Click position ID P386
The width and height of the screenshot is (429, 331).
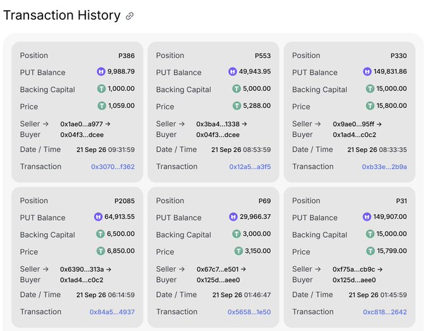(x=126, y=55)
